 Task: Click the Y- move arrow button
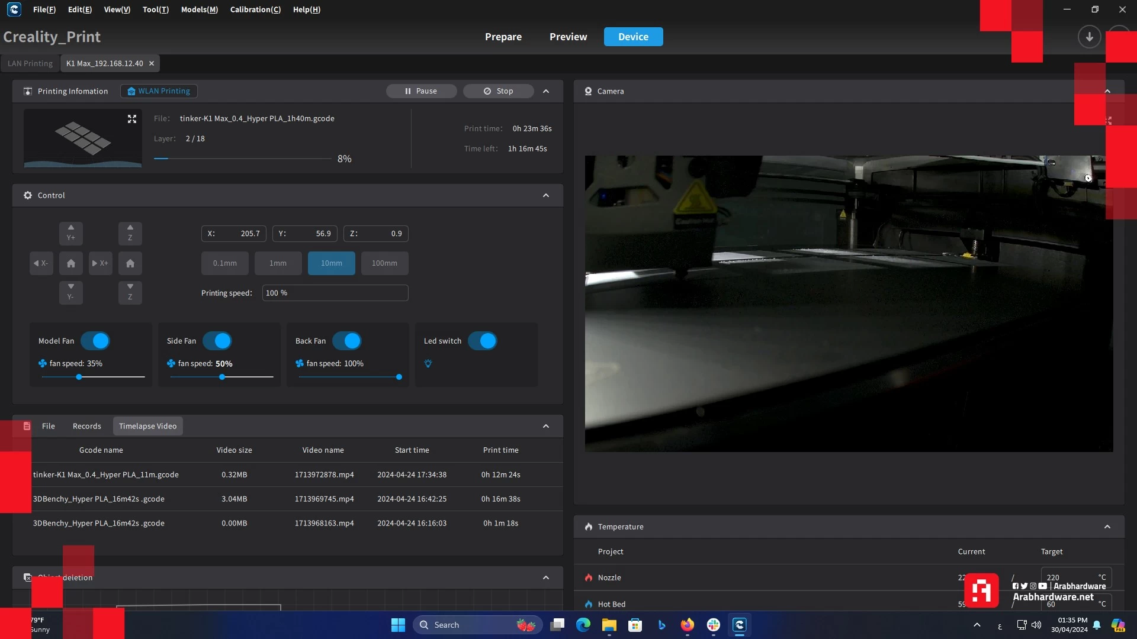click(70, 292)
